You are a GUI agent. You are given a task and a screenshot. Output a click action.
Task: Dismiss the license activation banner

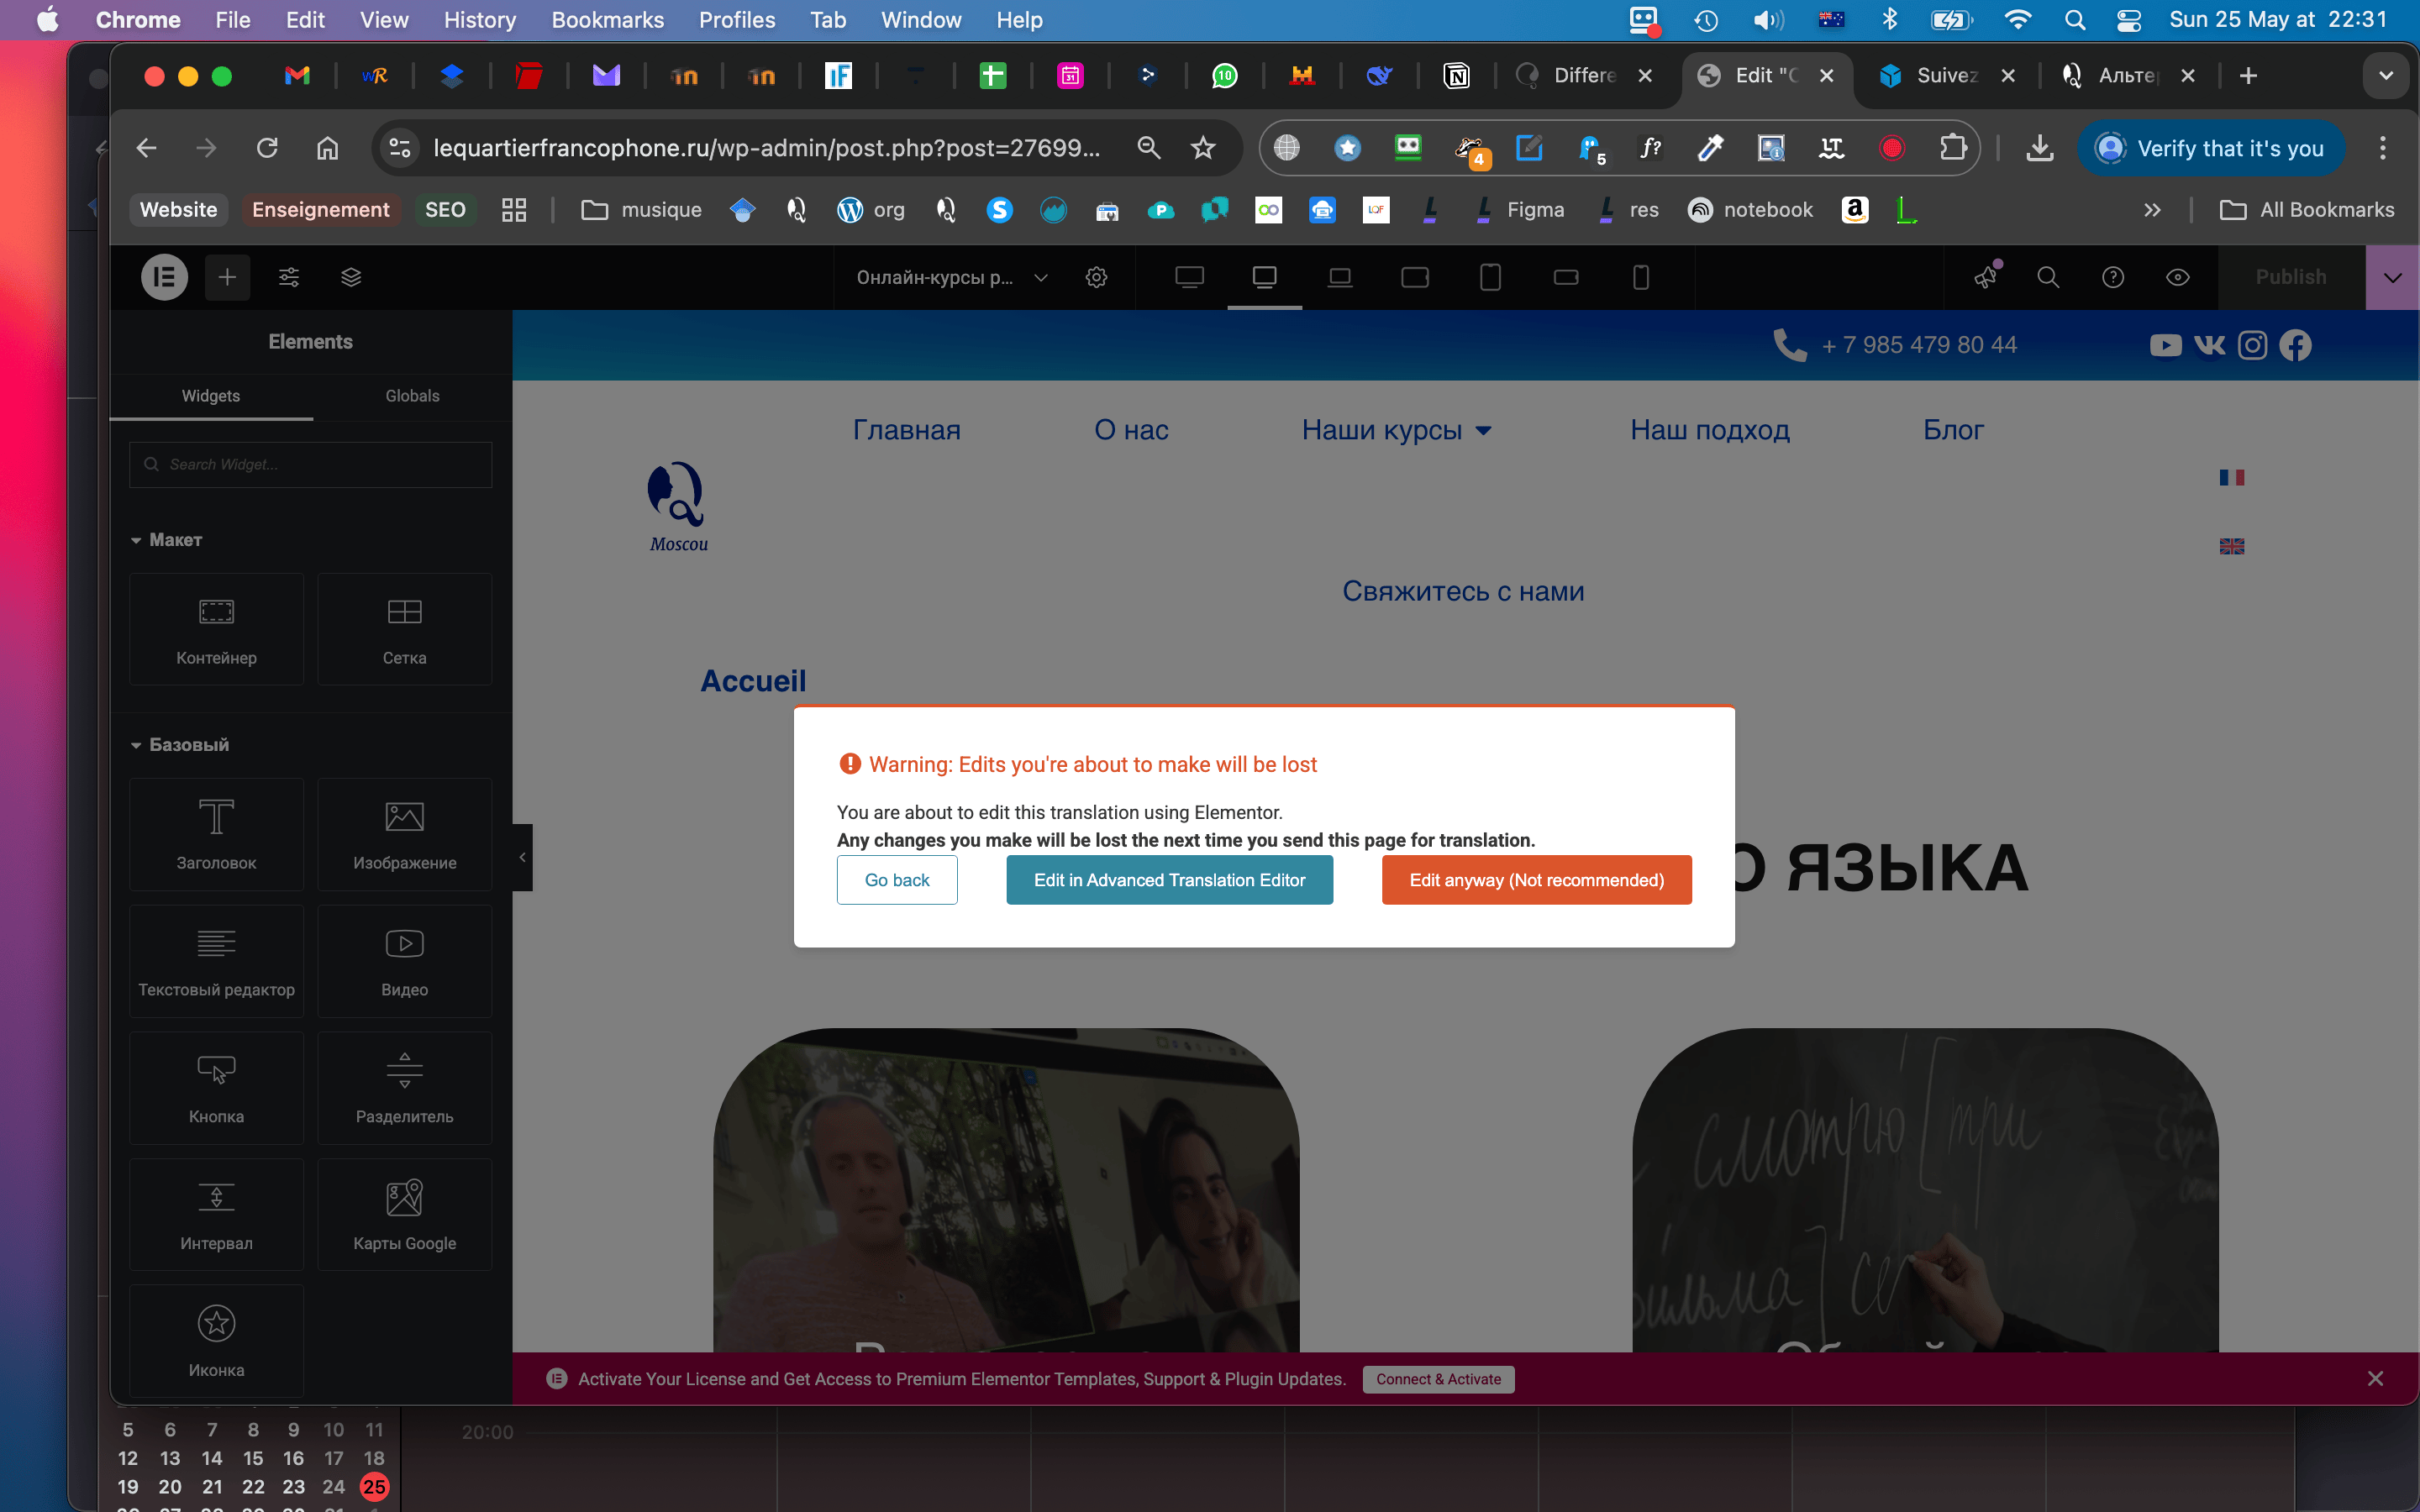point(2376,1379)
